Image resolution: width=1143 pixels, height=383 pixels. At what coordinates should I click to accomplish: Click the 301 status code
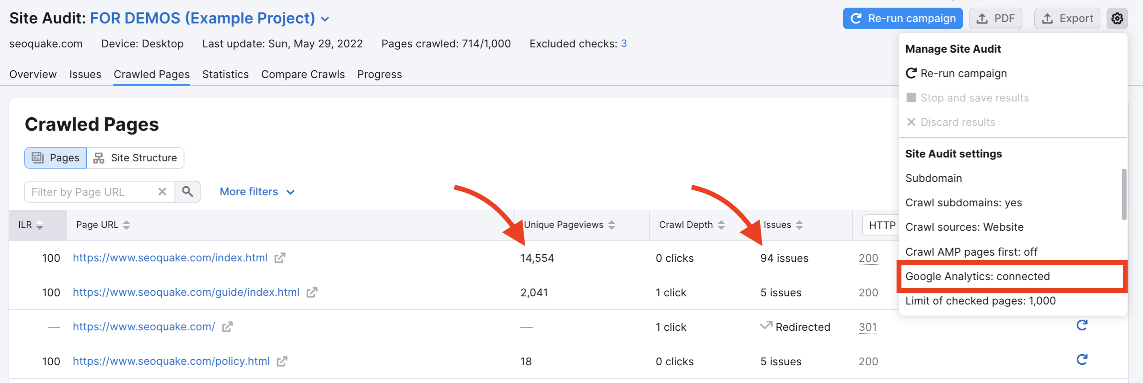tap(868, 327)
